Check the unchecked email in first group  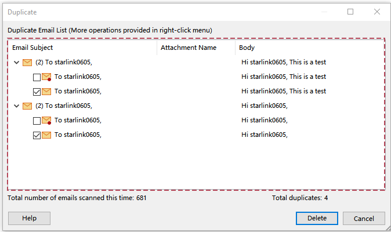pos(37,77)
